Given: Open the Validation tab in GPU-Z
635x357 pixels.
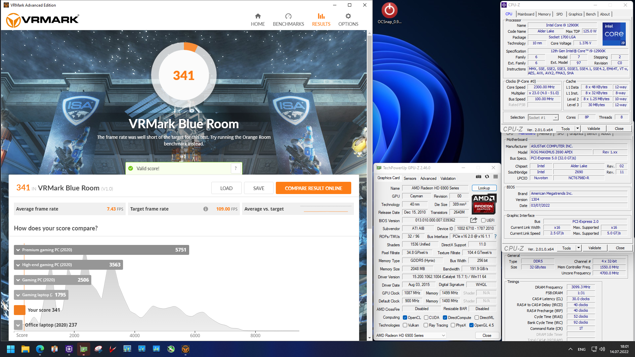Looking at the screenshot, I should 448,178.
